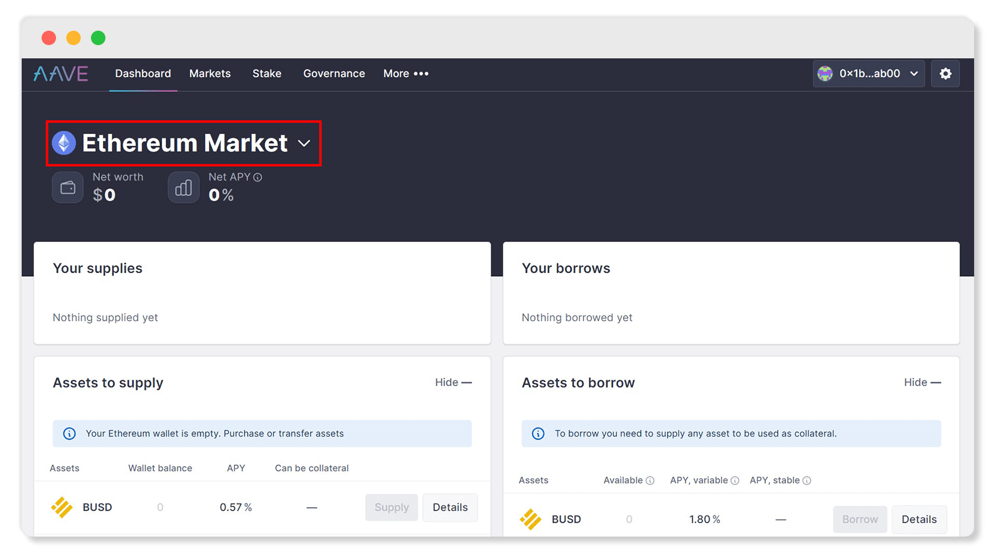
Task: Click the More three-dots icon
Action: [x=421, y=73]
